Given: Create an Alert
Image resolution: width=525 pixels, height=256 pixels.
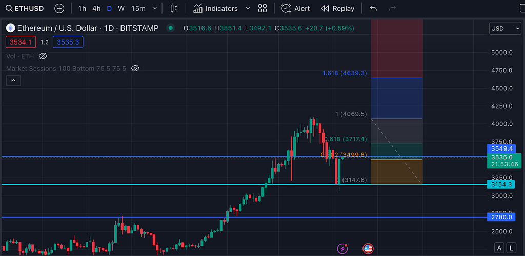Looking at the screenshot, I should [x=295, y=8].
